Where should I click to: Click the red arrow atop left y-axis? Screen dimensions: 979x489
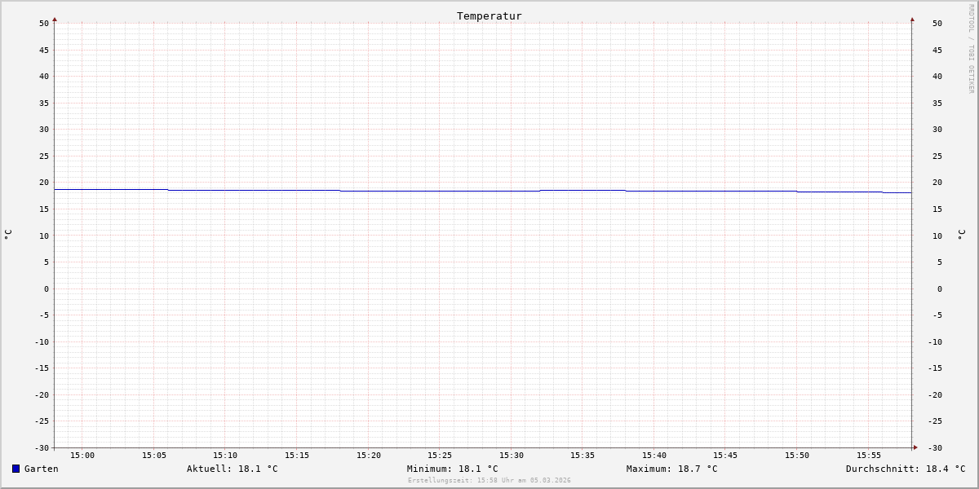pos(55,19)
